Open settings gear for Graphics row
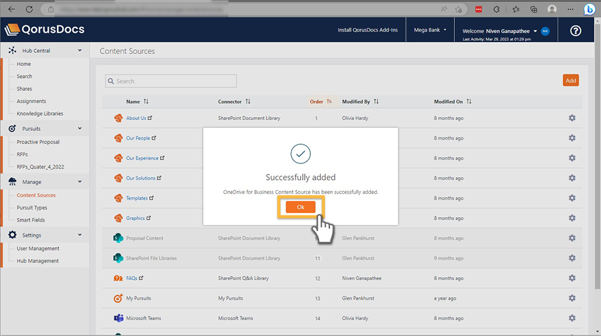 572,218
